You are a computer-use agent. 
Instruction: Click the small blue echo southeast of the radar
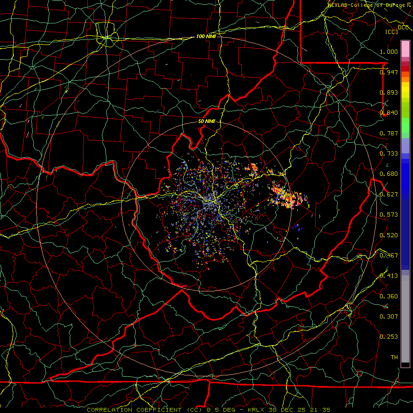pos(297,228)
